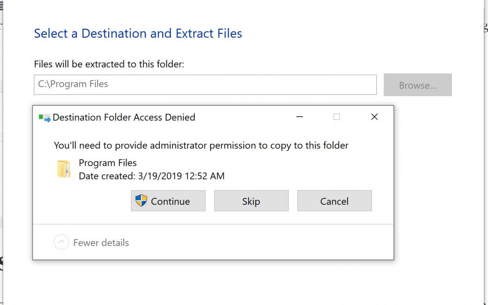Click the C:\Program Files destination path field
The height and width of the screenshot is (305, 488).
pos(205,84)
